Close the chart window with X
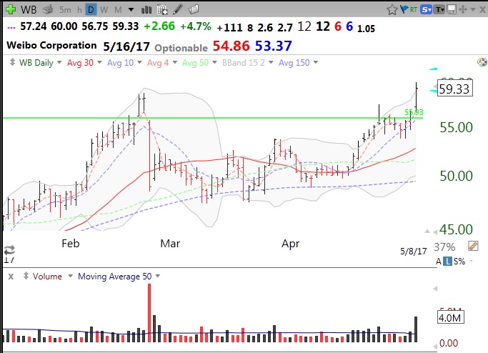 [x=482, y=10]
